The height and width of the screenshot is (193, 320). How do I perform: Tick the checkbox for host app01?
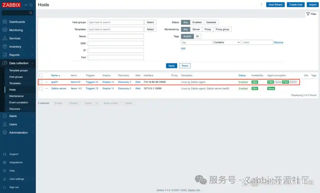point(41,82)
